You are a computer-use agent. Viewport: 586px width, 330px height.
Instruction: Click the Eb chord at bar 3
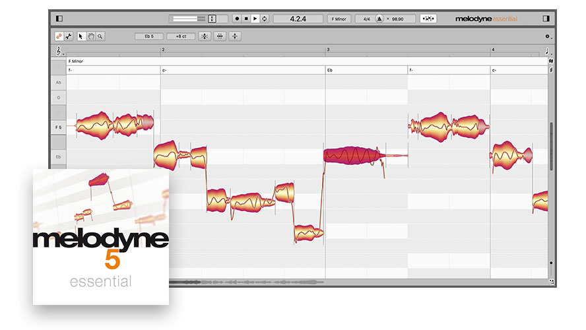tap(330, 70)
